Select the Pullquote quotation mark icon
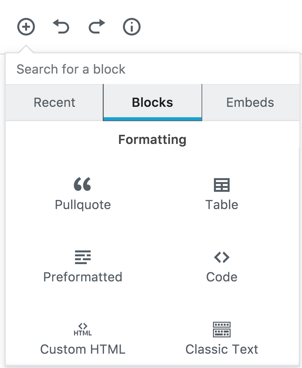 click(82, 184)
